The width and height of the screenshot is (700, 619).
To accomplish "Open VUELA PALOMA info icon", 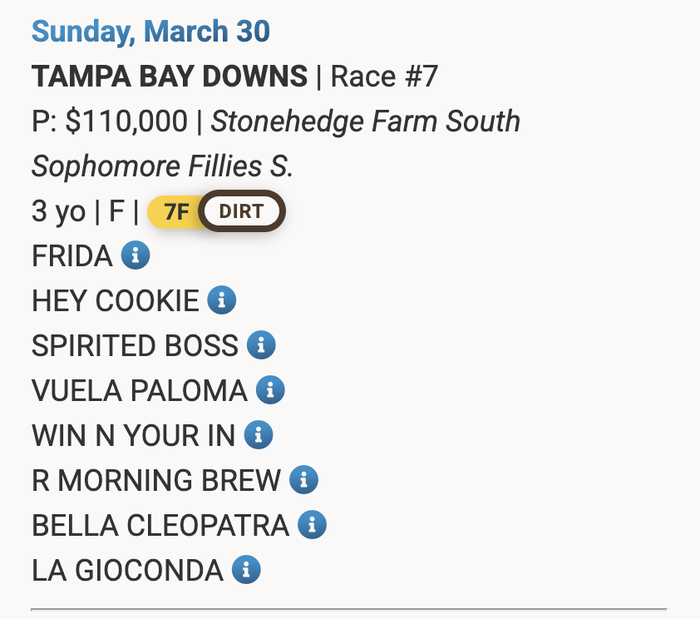I will (x=270, y=390).
